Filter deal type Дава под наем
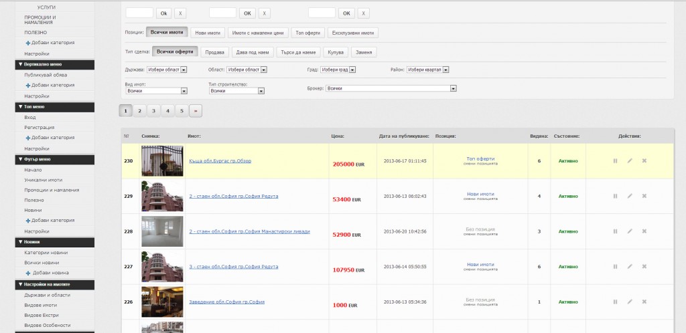The width and height of the screenshot is (686, 333). pyautogui.click(x=253, y=52)
